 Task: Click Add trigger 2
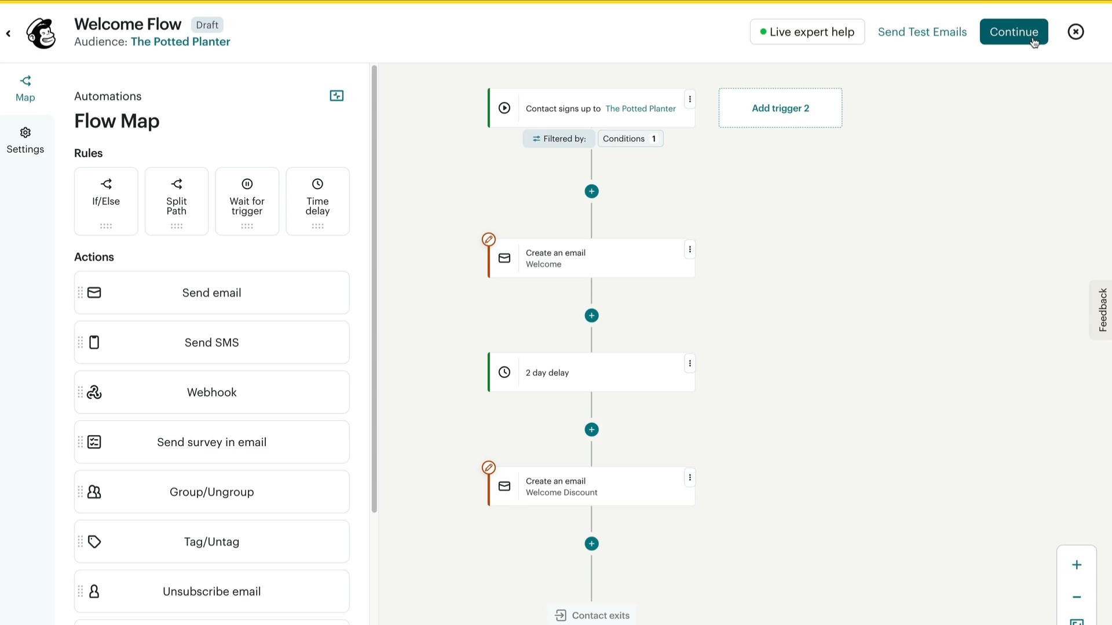click(x=780, y=108)
